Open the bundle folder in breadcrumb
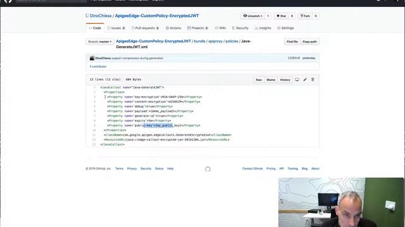Image resolution: width=405 pixels, height=227 pixels. [x=199, y=41]
